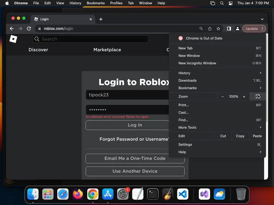Choose Print... from the menu
Screen dimensions: 274x205
click(x=217, y=105)
